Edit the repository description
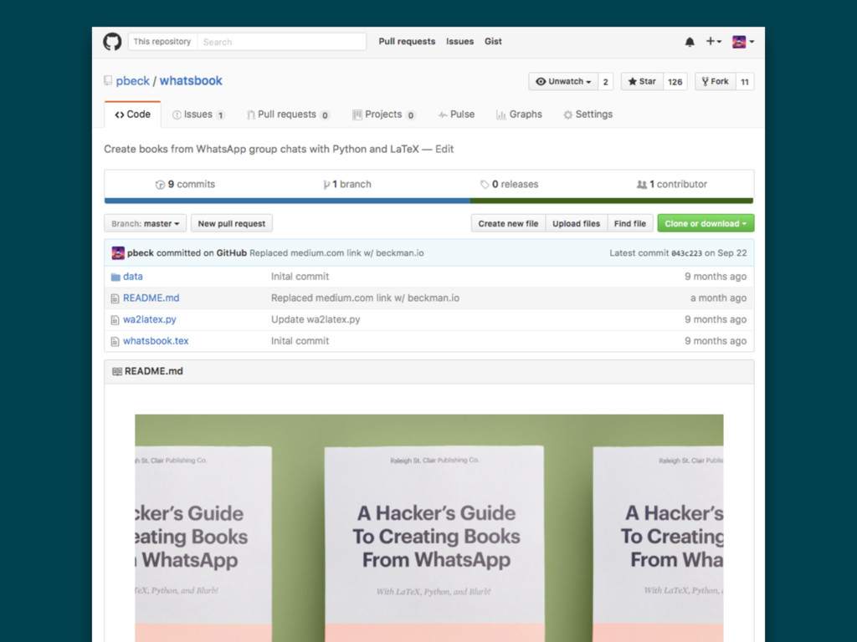The width and height of the screenshot is (857, 642). (444, 149)
